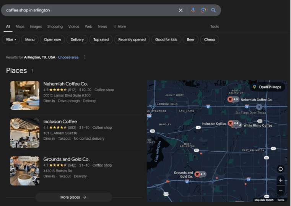Switch to the Images tab
Viewport: 291px width, 206px height.
36,26
